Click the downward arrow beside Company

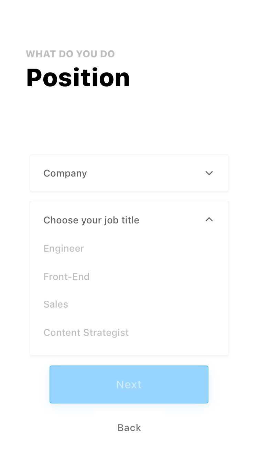click(209, 173)
